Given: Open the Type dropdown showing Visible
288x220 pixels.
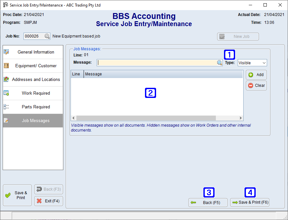Looking at the screenshot, I should coord(252,62).
